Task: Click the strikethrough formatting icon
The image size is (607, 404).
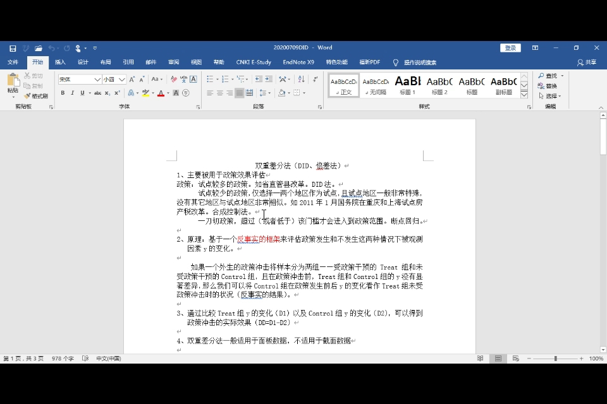Action: pos(96,93)
